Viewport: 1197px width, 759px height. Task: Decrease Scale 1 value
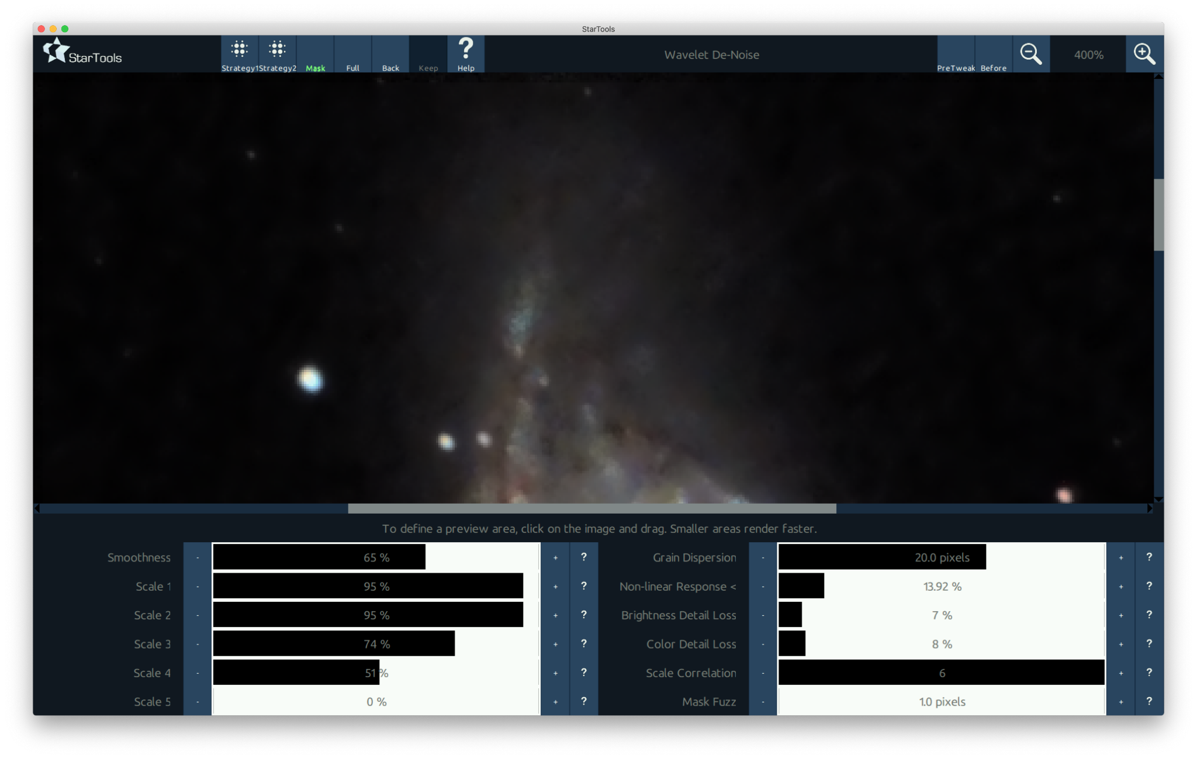[198, 586]
